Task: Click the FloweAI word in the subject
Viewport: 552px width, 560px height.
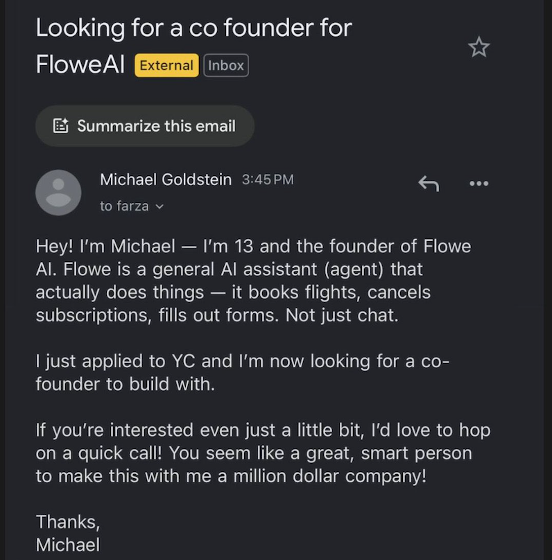Action: pyautogui.click(x=80, y=64)
